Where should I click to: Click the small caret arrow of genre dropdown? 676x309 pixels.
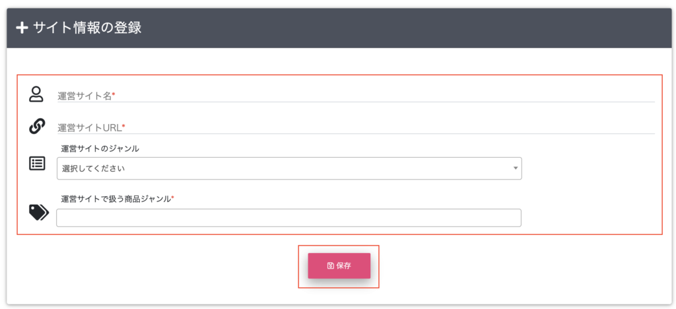click(515, 168)
